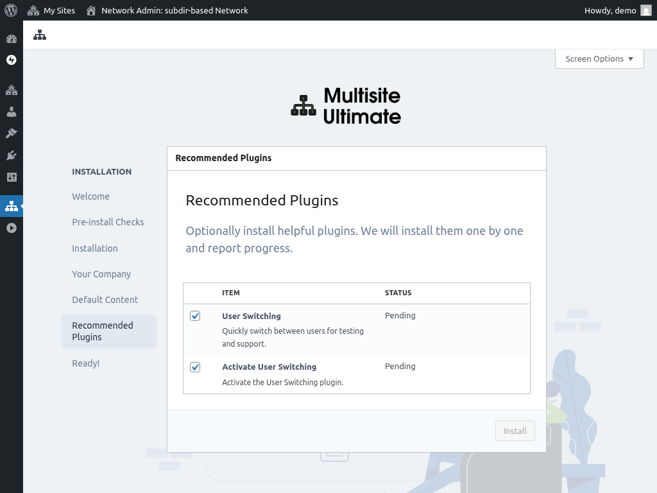Screen dimensions: 657x493
Task: Click the demo user avatar
Action: (646, 10)
